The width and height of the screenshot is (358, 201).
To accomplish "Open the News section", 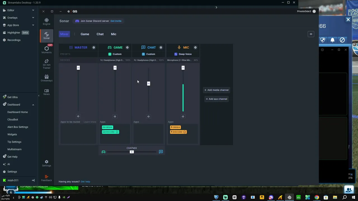I will [46, 92].
